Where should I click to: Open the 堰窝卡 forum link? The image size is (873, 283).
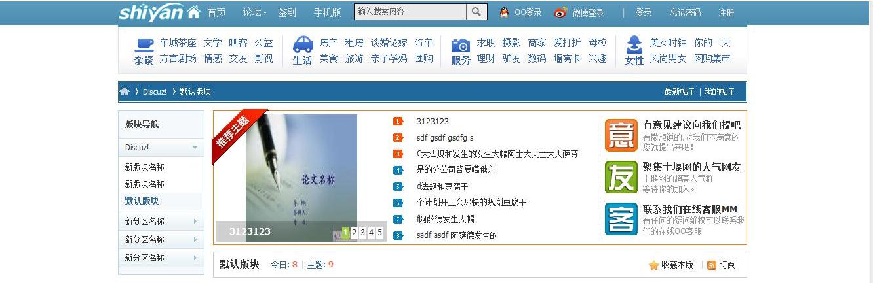click(x=567, y=58)
